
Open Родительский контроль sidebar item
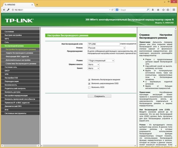click(x=20, y=89)
